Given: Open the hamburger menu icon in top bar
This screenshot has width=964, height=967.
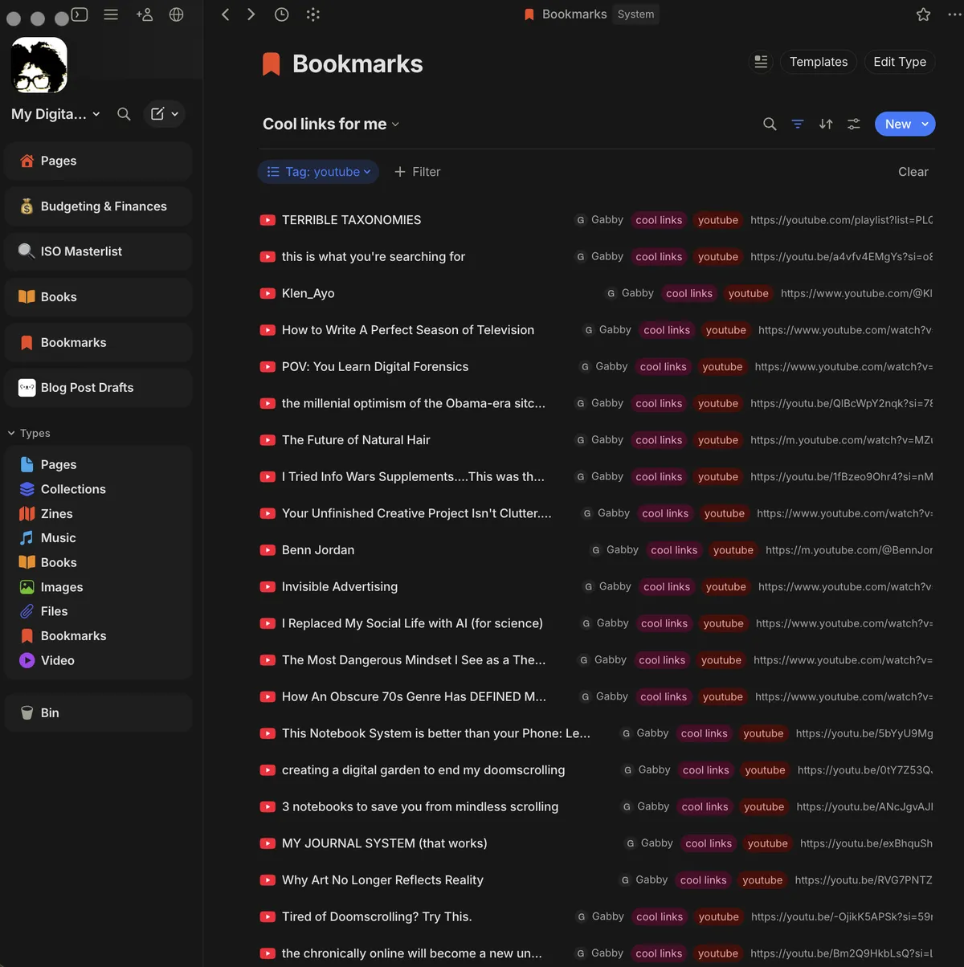Looking at the screenshot, I should [x=111, y=14].
